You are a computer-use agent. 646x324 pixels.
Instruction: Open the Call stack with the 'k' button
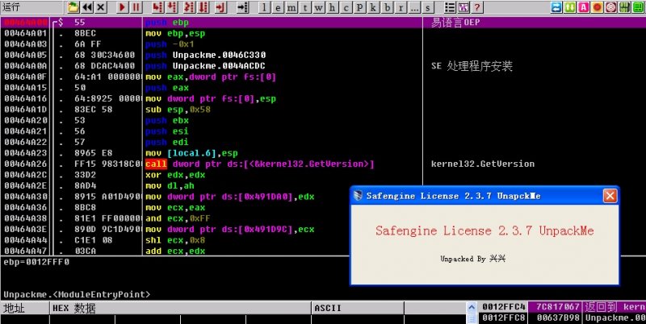373,7
